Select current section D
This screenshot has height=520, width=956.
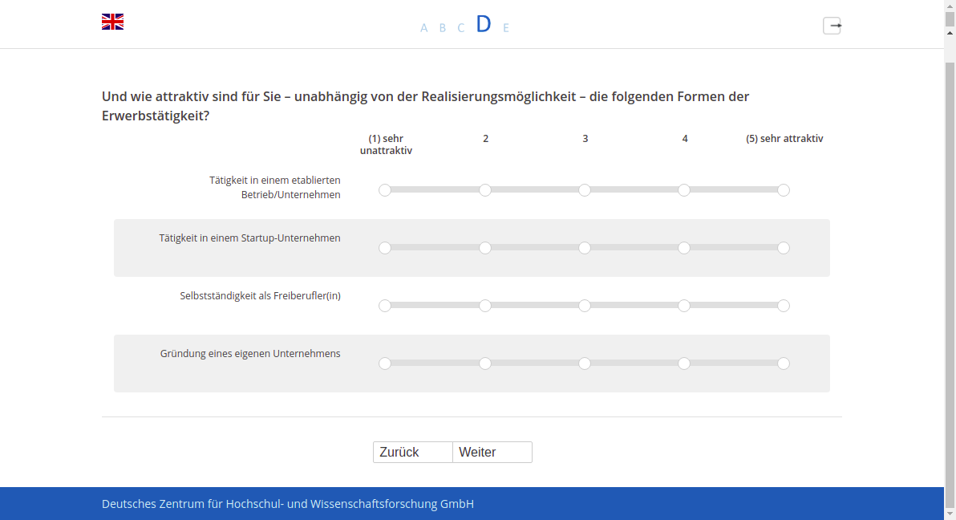(x=484, y=24)
